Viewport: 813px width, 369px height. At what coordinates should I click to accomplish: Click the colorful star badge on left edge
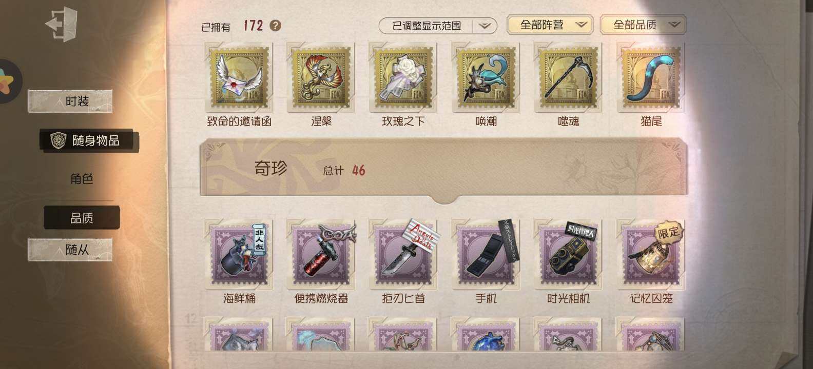7,81
